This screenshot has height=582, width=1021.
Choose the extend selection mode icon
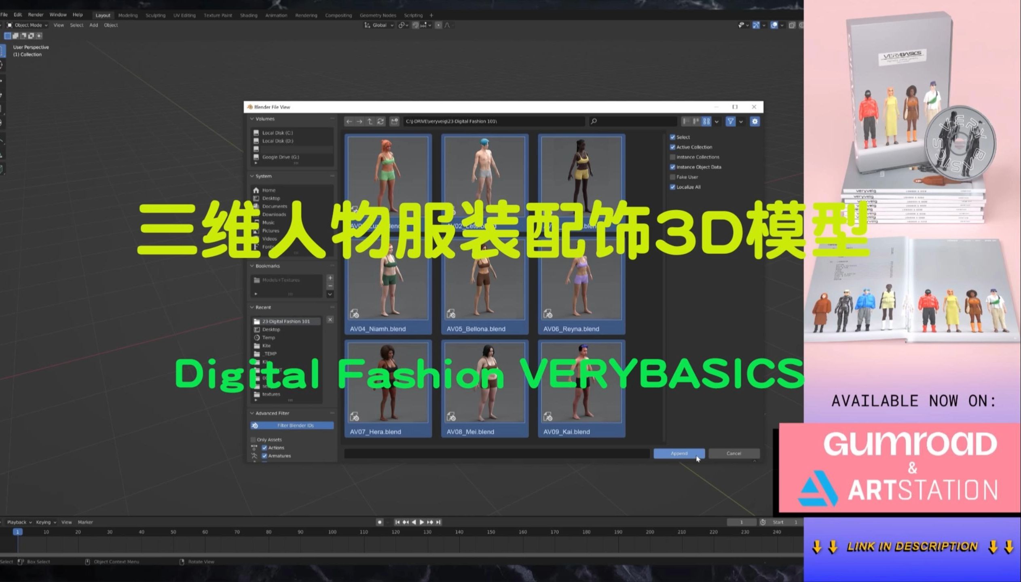click(x=15, y=36)
